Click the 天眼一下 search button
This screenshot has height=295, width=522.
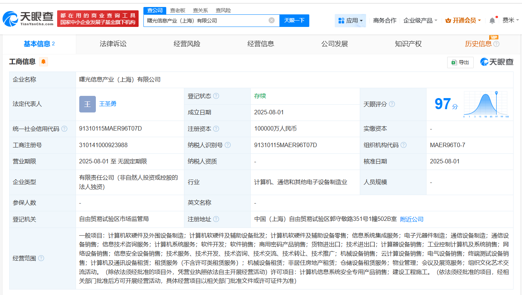tap(294, 21)
